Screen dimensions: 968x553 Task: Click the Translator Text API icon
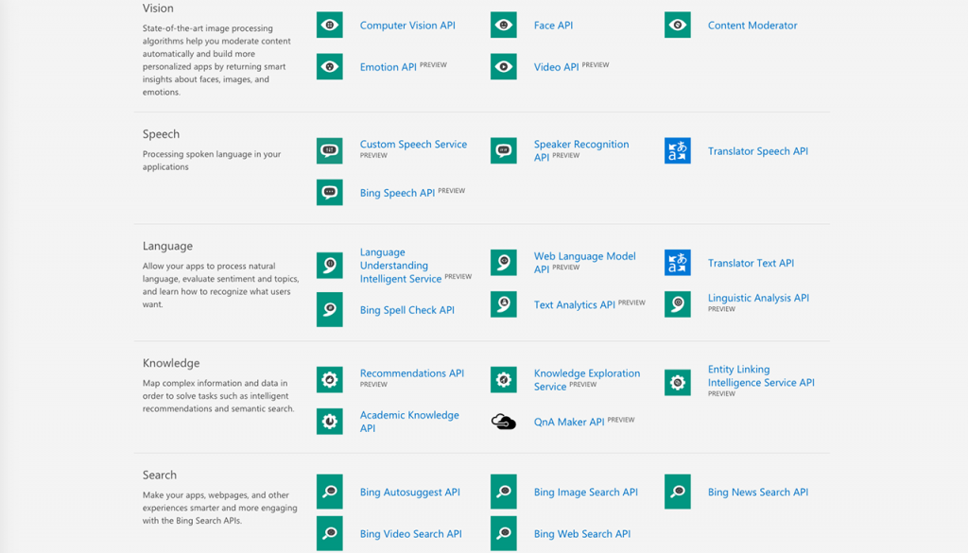677,262
